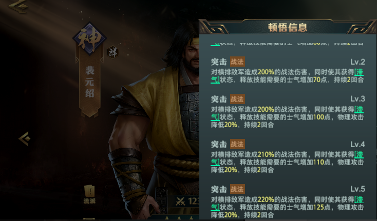Tap the 群 faction hexagon badge
This screenshot has width=377, height=221.
[113, 52]
